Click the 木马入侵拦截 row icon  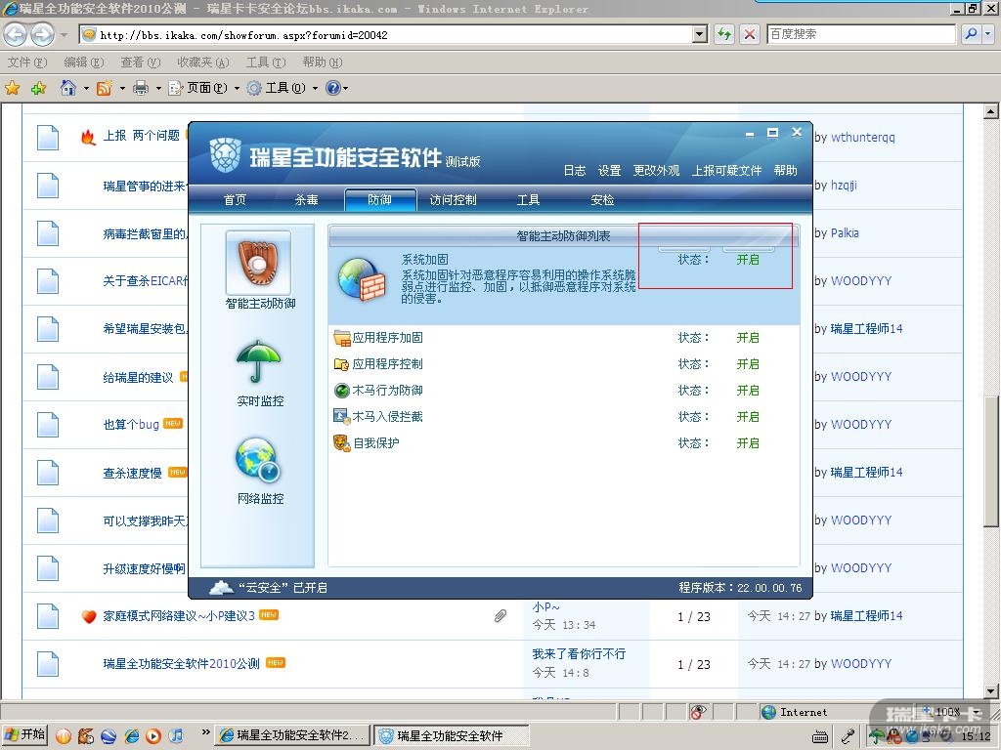click(x=341, y=416)
